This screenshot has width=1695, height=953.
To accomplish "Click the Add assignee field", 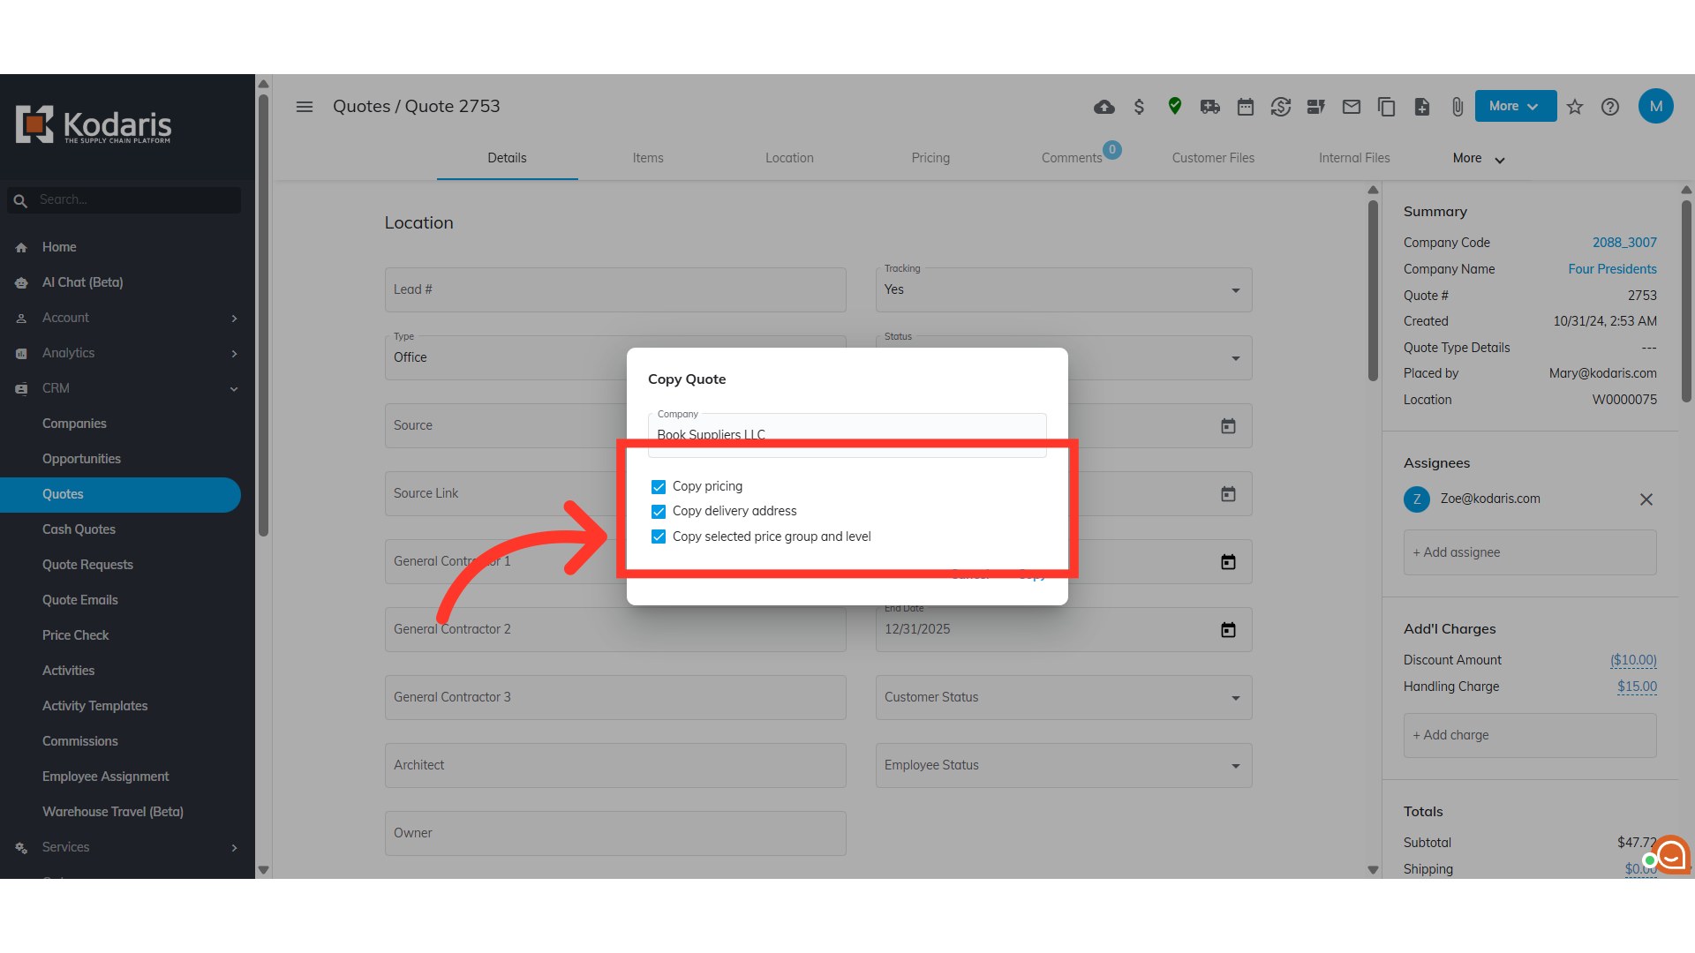I will point(1529,552).
